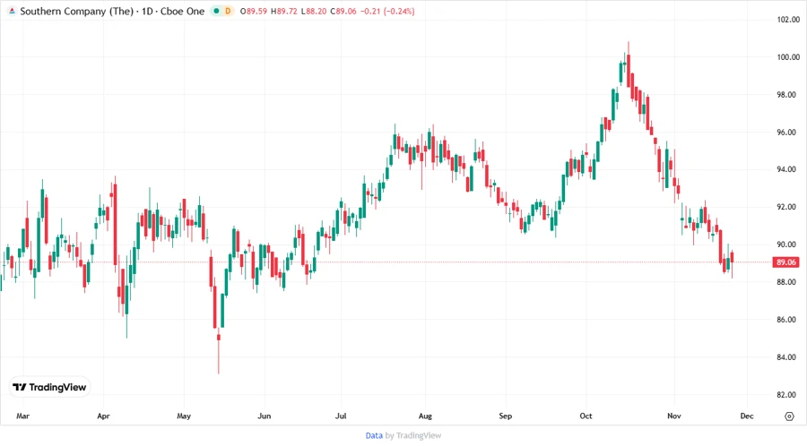Click the Southern Company symbol title
The height and width of the screenshot is (446, 807).
(112, 11)
